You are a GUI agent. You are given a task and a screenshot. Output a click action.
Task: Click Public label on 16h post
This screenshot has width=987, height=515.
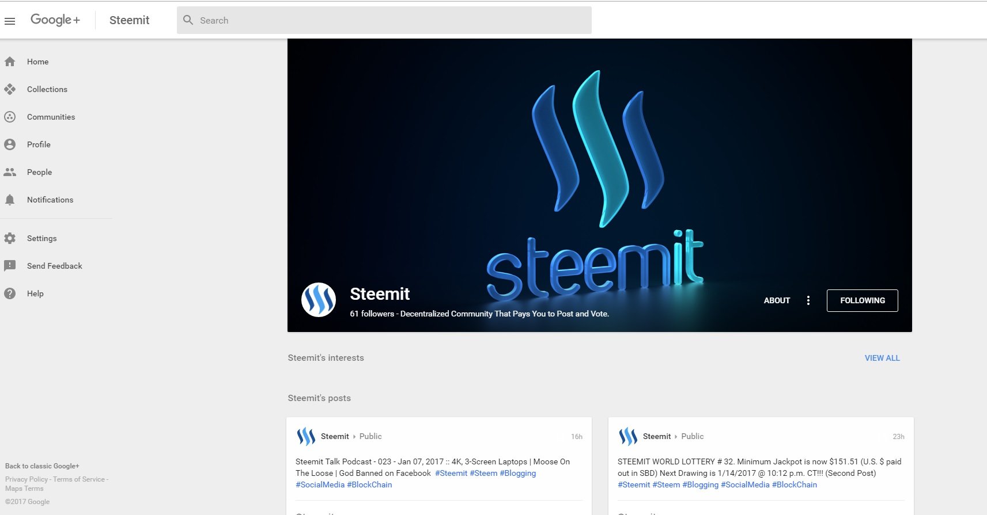(370, 436)
